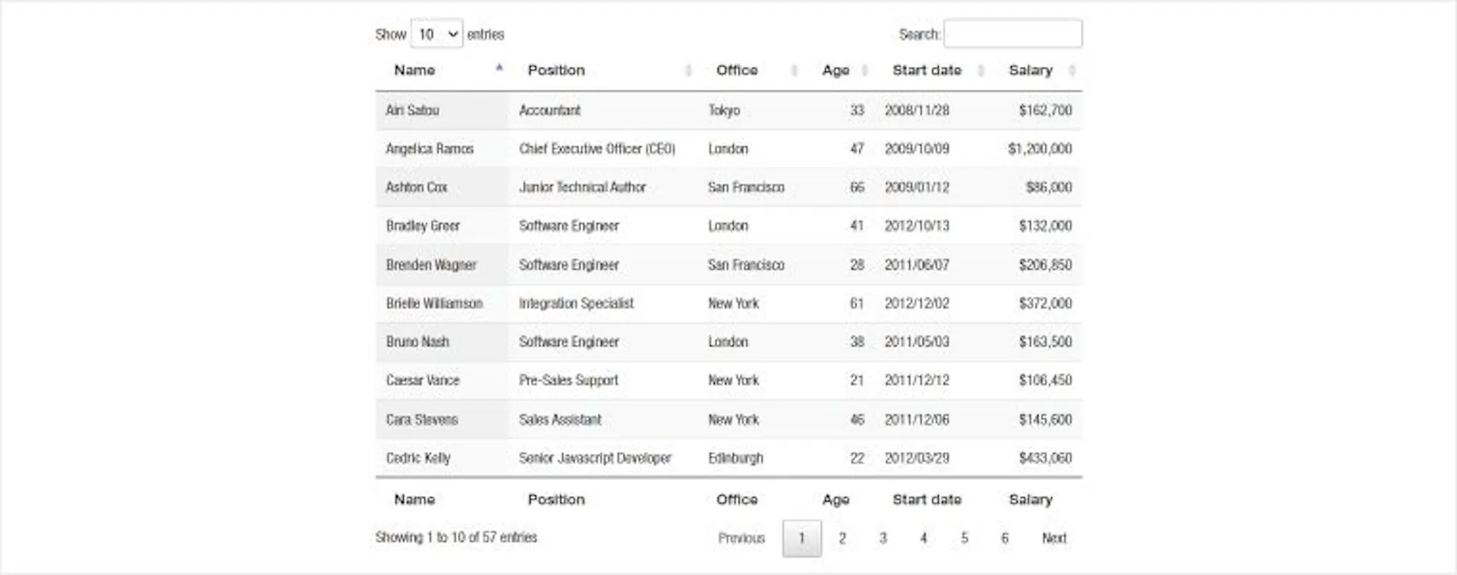The image size is (1457, 575).
Task: Sort table by Age column header
Action: point(835,71)
